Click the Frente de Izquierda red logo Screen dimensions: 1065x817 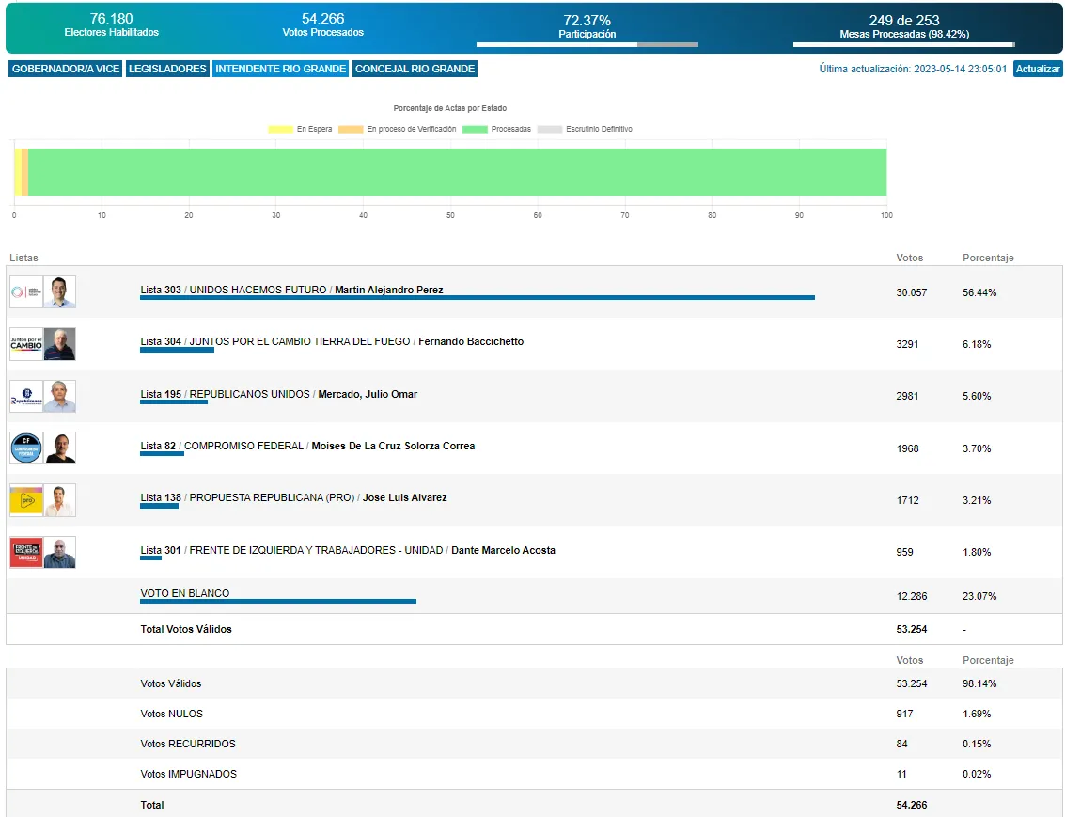point(26,553)
